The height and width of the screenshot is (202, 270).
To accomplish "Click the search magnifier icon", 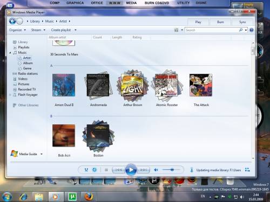I will click(x=241, y=30).
